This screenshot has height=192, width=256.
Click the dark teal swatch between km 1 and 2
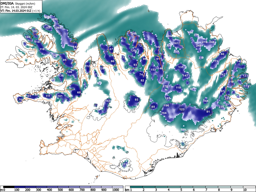point(136,187)
